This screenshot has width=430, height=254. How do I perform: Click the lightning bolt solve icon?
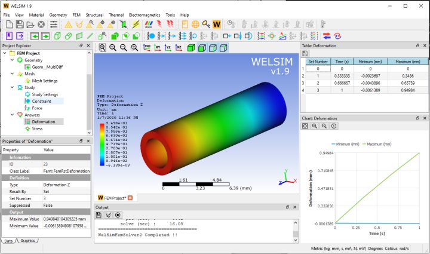pyautogui.click(x=136, y=25)
